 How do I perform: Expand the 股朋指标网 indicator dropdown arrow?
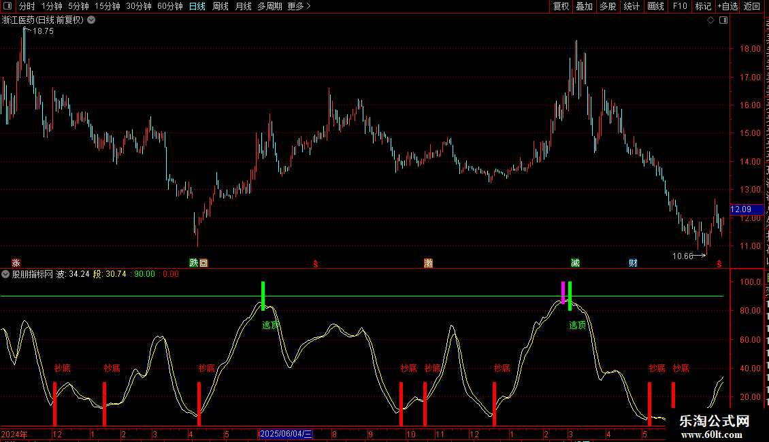pos(5,275)
